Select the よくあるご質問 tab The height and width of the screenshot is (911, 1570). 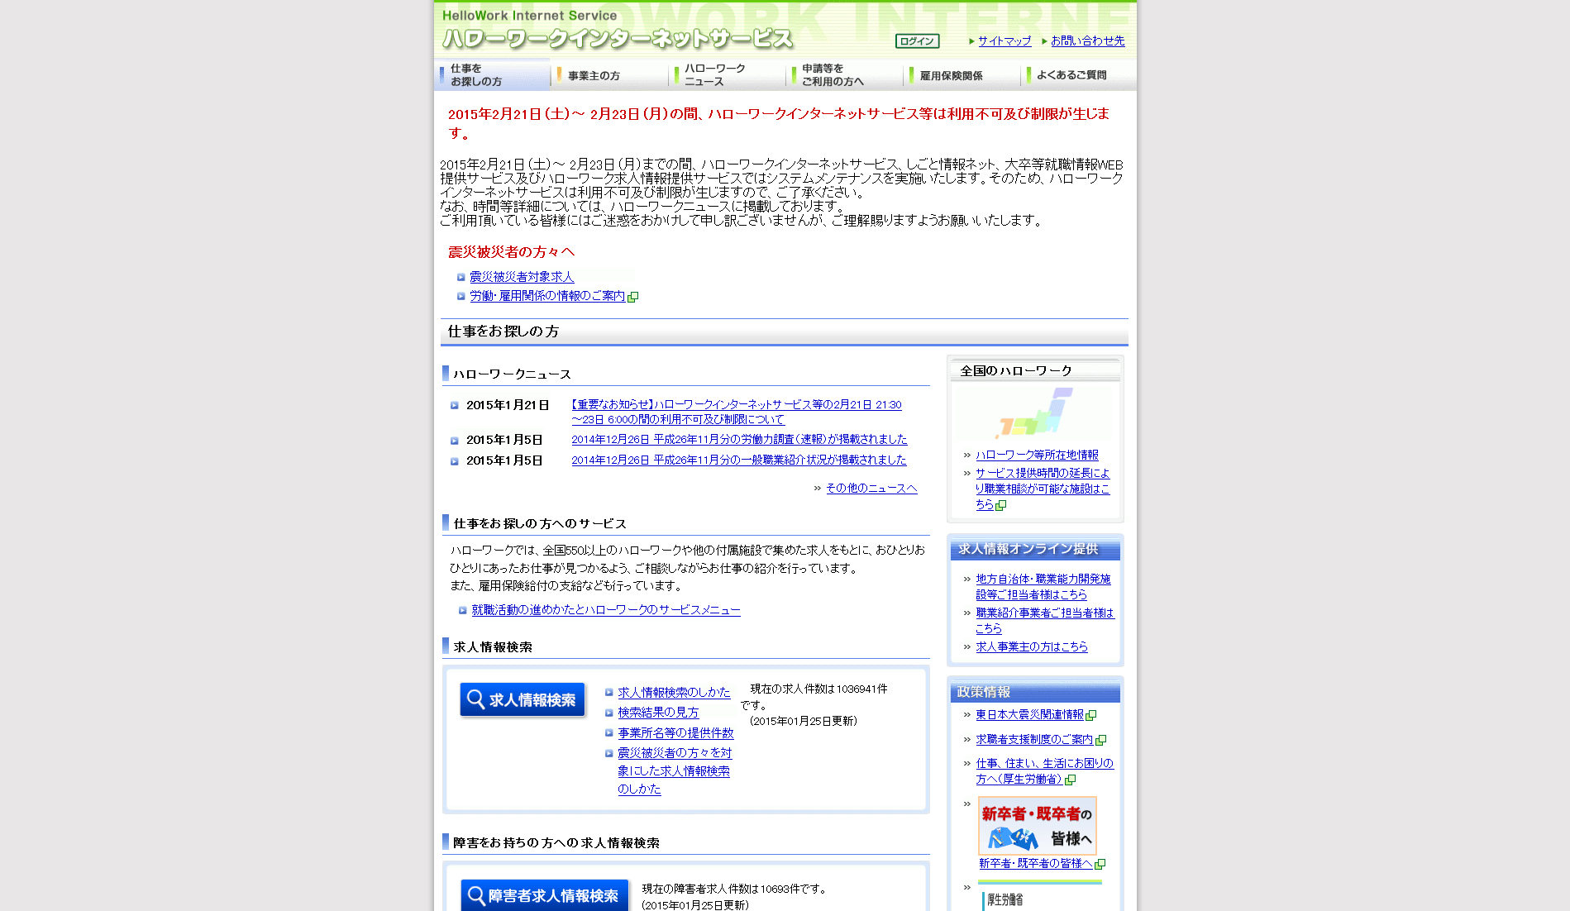pyautogui.click(x=1079, y=75)
